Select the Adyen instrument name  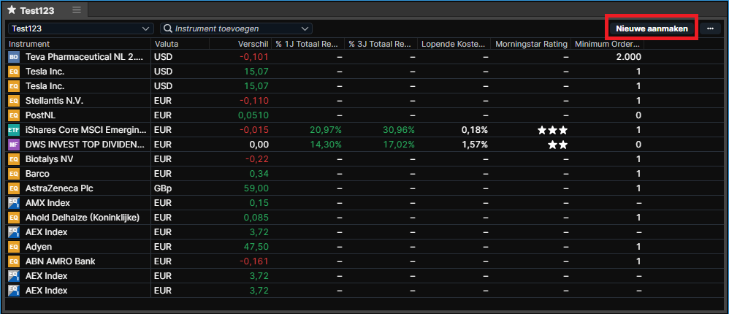39,247
